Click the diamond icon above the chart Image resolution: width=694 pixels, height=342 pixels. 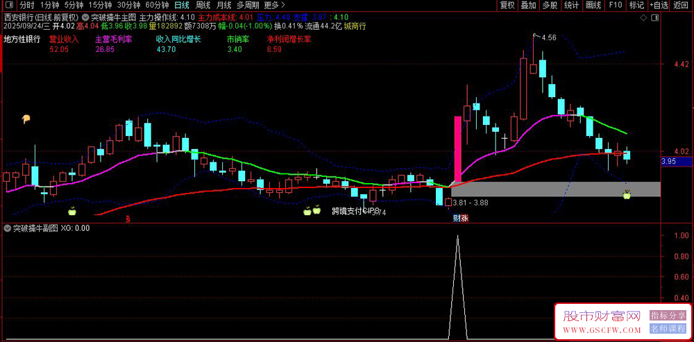(643, 17)
